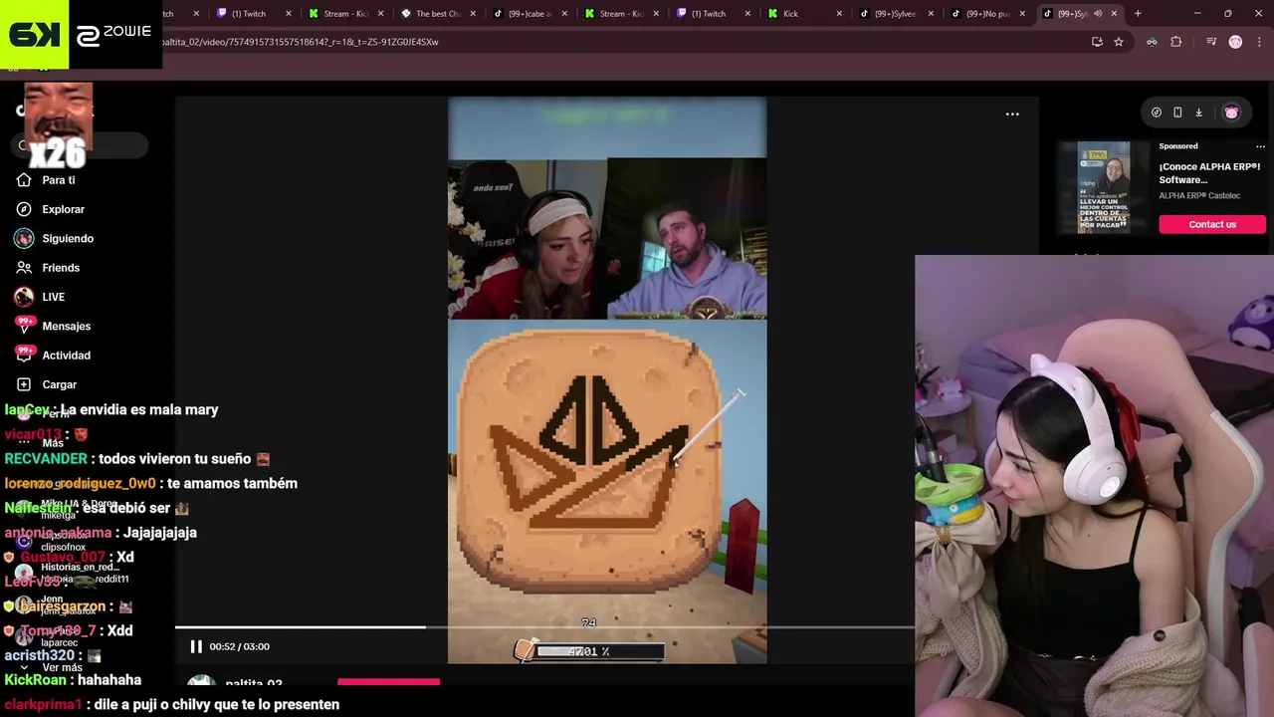The height and width of the screenshot is (717, 1274).
Task: Open the video's three-dots options menu
Action: click(x=1012, y=114)
